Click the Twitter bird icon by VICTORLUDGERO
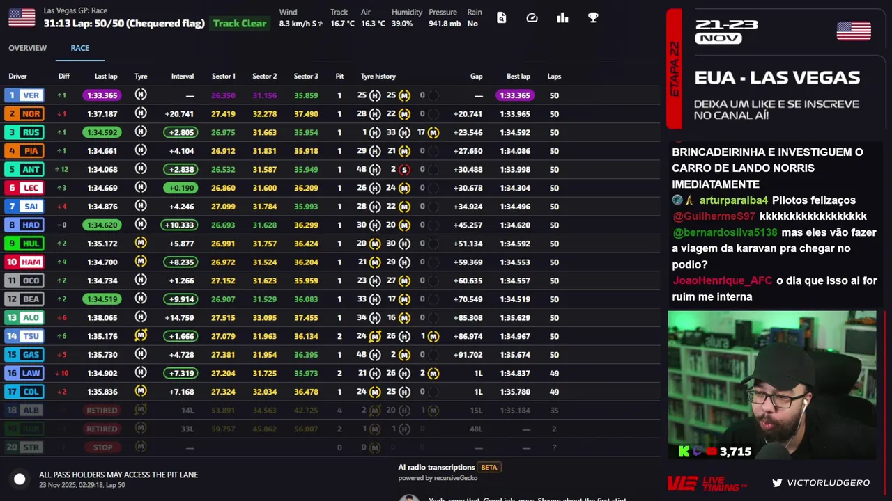 [777, 483]
